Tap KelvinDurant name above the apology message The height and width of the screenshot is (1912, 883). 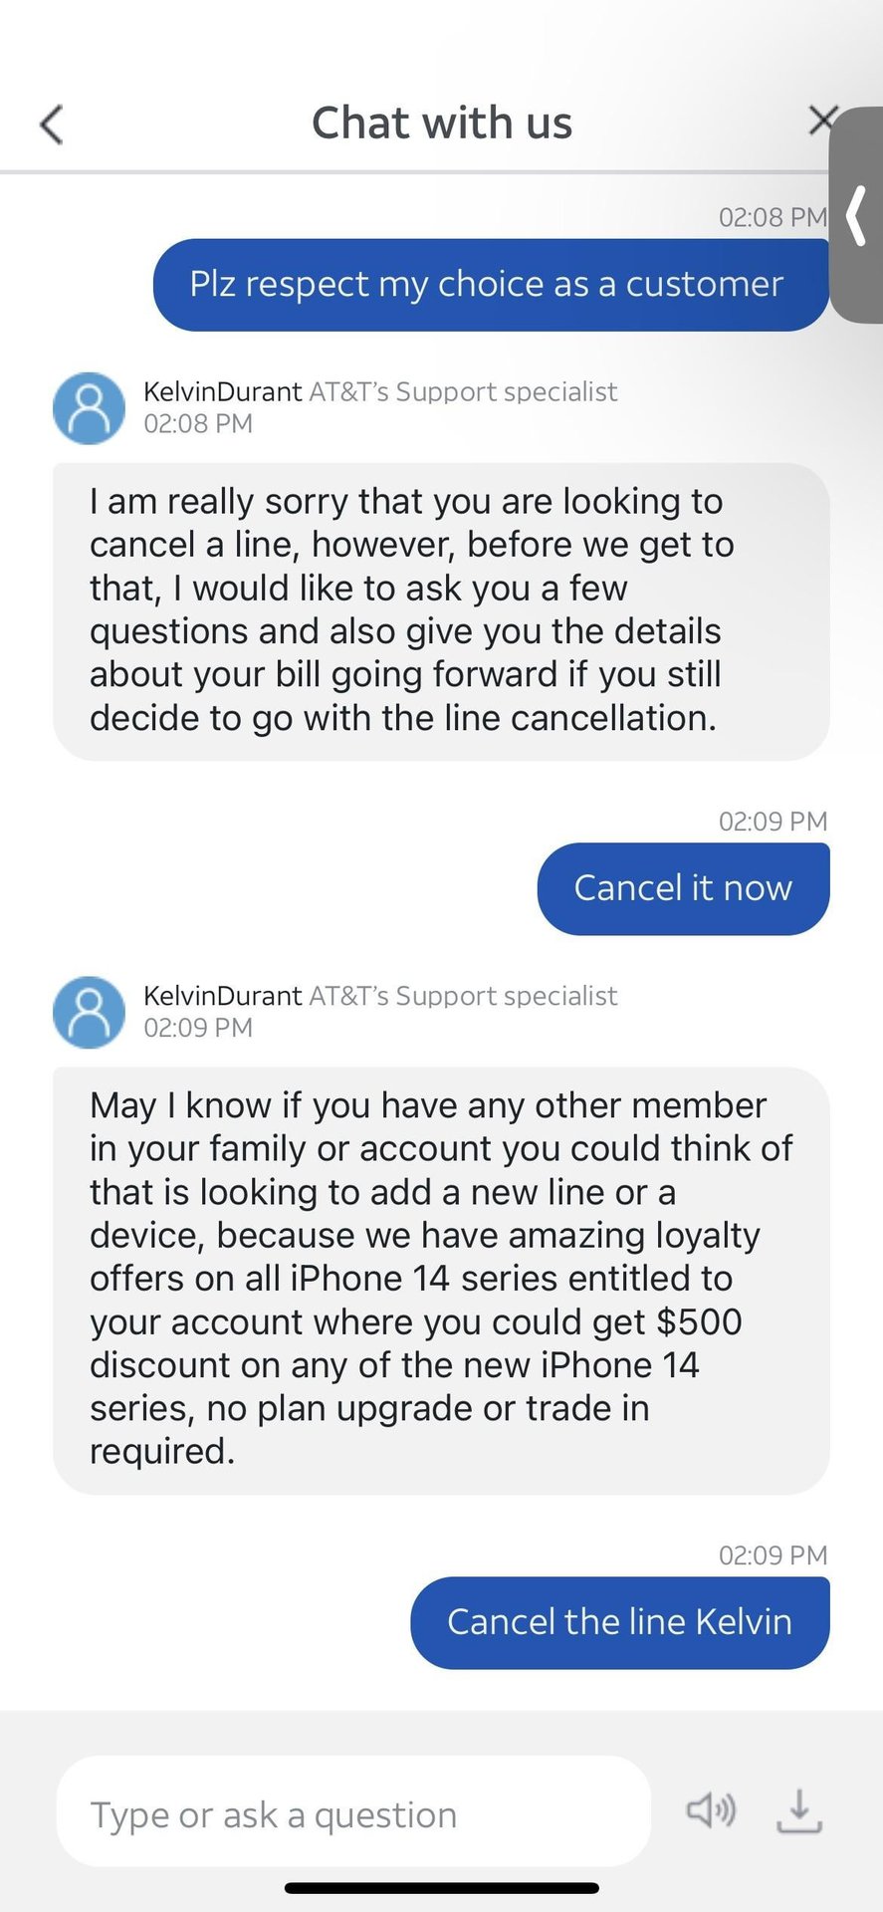point(222,391)
